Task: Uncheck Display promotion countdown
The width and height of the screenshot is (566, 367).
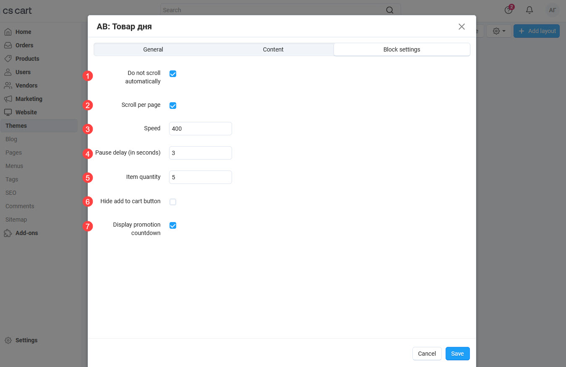Action: 172,225
